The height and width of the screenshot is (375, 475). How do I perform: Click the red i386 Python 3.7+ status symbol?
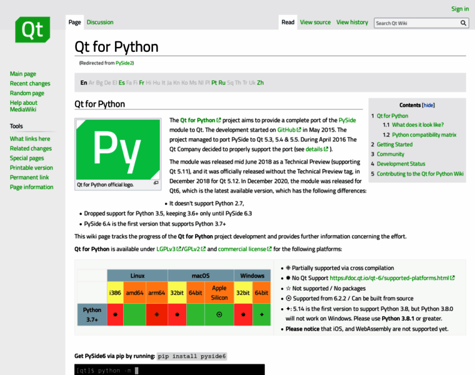pyautogui.click(x=115, y=314)
